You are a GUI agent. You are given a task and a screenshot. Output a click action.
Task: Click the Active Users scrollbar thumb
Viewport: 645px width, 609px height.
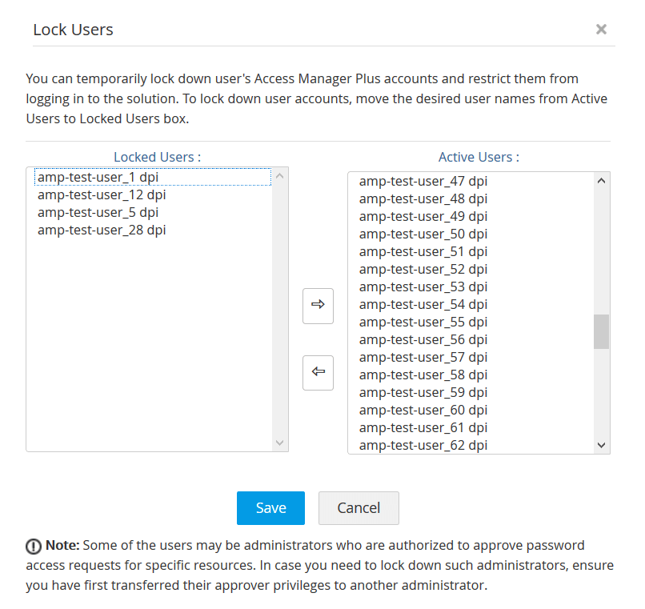(x=601, y=331)
